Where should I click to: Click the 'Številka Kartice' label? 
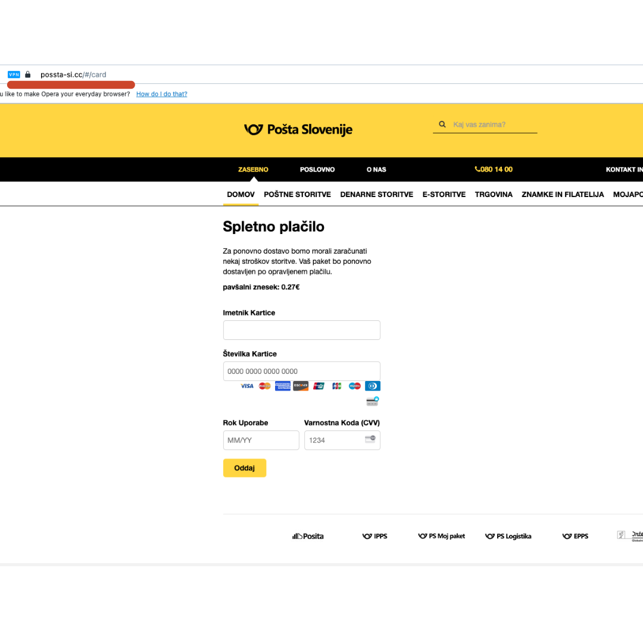pos(249,354)
